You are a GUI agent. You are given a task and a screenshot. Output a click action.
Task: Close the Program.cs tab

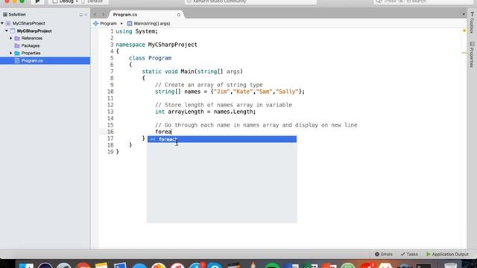(179, 15)
